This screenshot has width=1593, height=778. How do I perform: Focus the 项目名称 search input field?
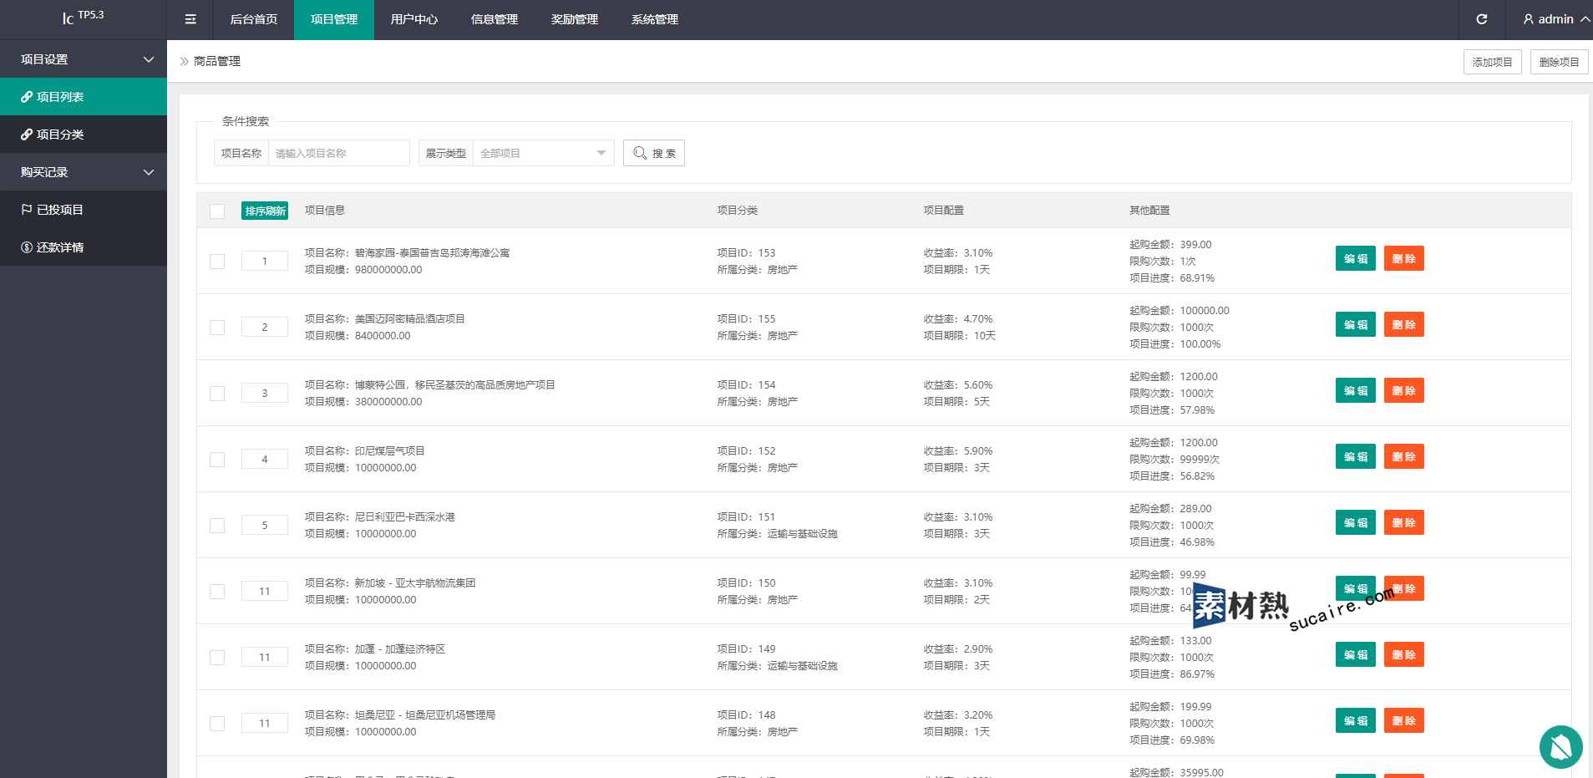[338, 153]
